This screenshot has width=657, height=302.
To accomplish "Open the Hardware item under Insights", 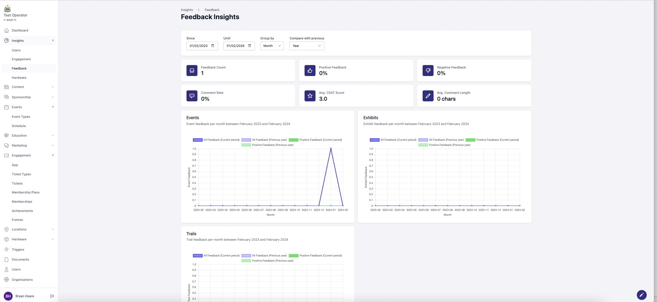I will [x=19, y=78].
